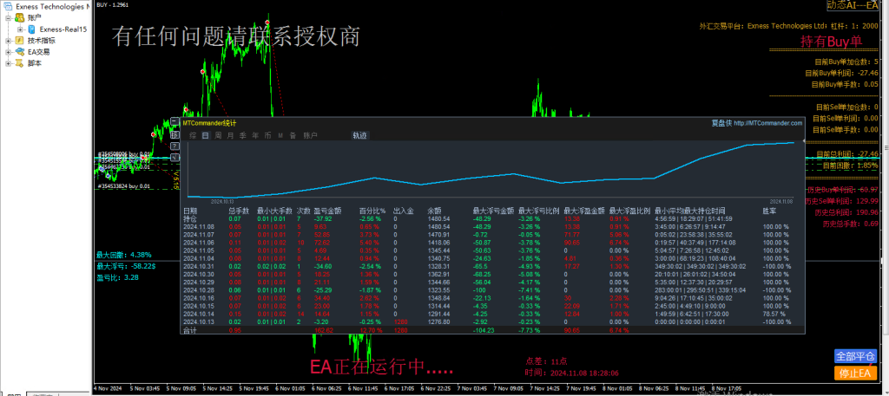Image resolution: width=889 pixels, height=396 pixels.
Task: Click the 最大浮亏金额 column header
Action: pos(493,211)
